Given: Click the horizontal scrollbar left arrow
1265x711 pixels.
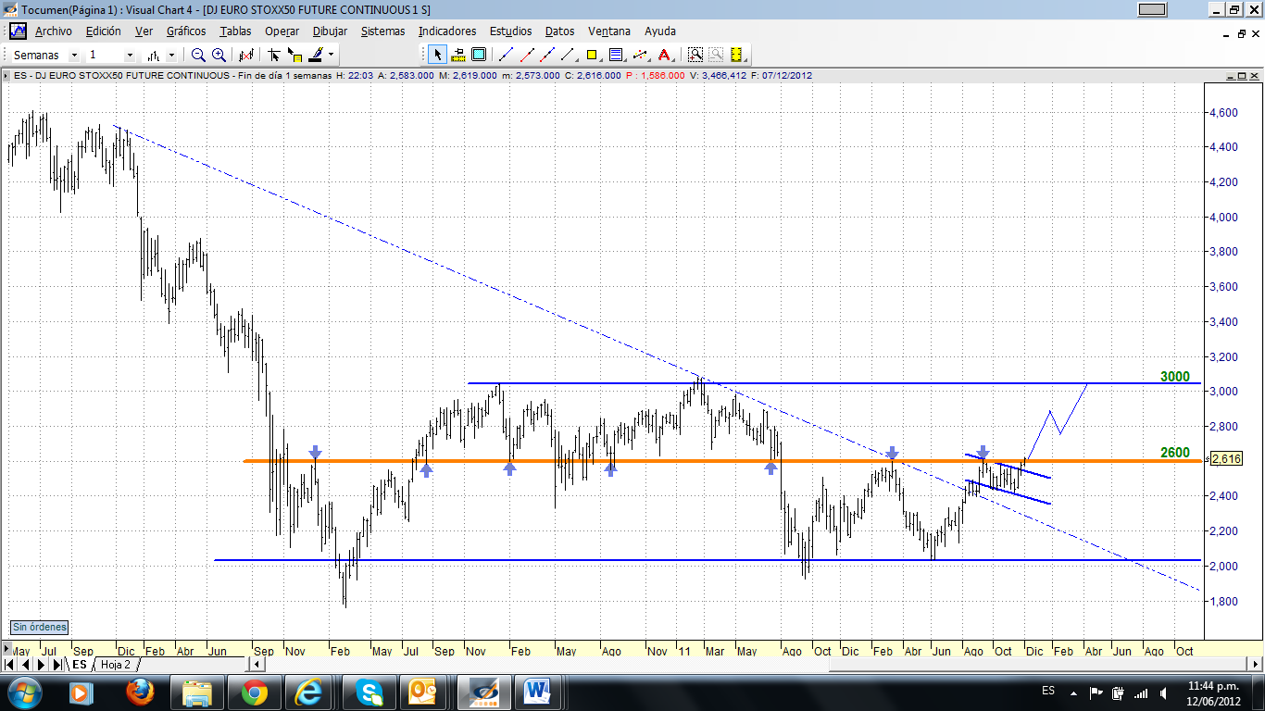Looking at the screenshot, I should (x=258, y=665).
